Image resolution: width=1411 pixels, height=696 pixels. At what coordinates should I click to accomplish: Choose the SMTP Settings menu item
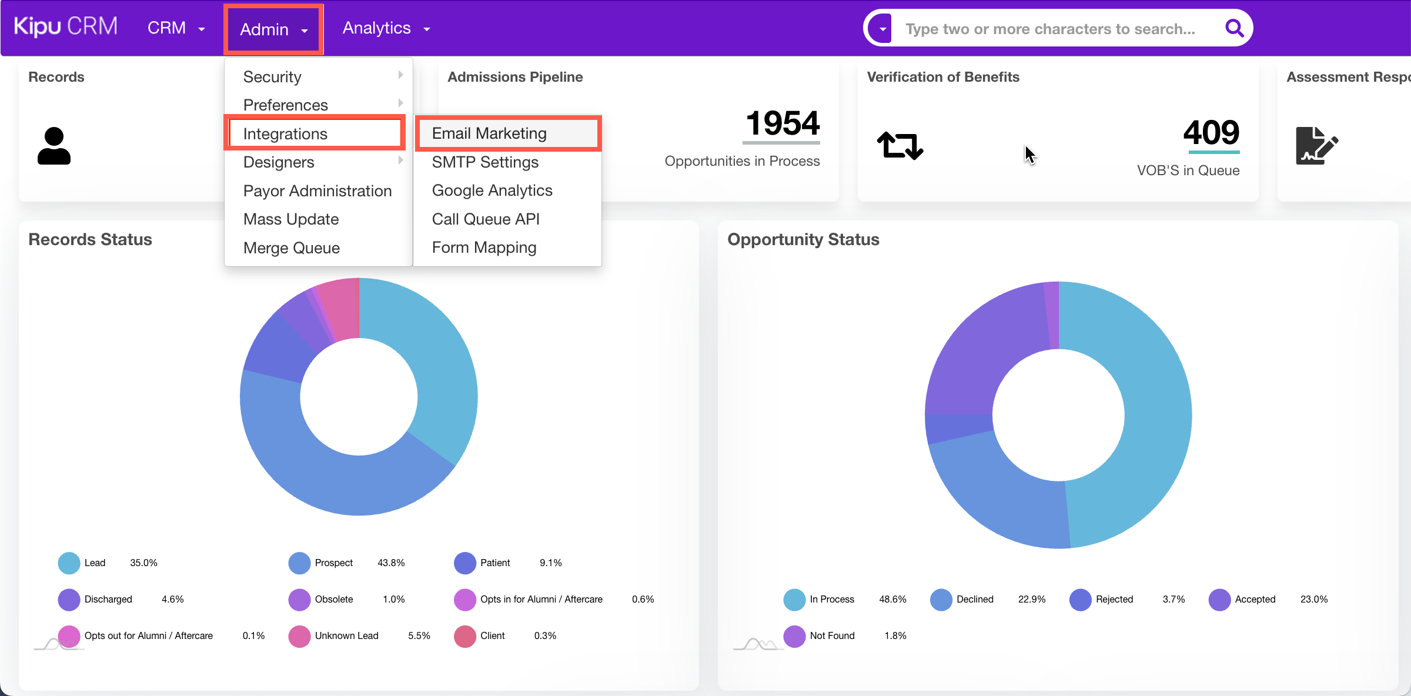(x=485, y=162)
